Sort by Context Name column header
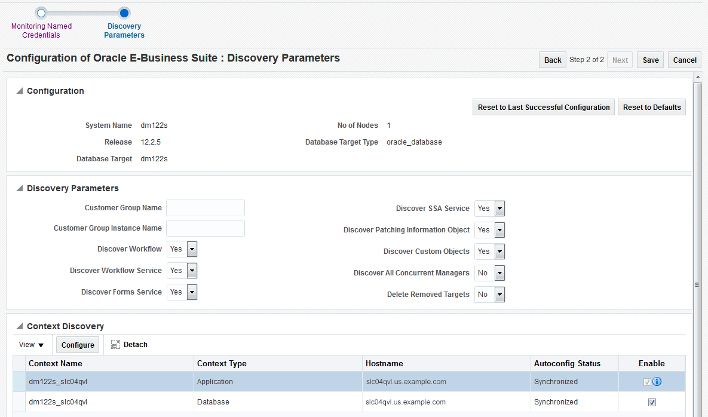The width and height of the screenshot is (708, 417). click(110, 364)
